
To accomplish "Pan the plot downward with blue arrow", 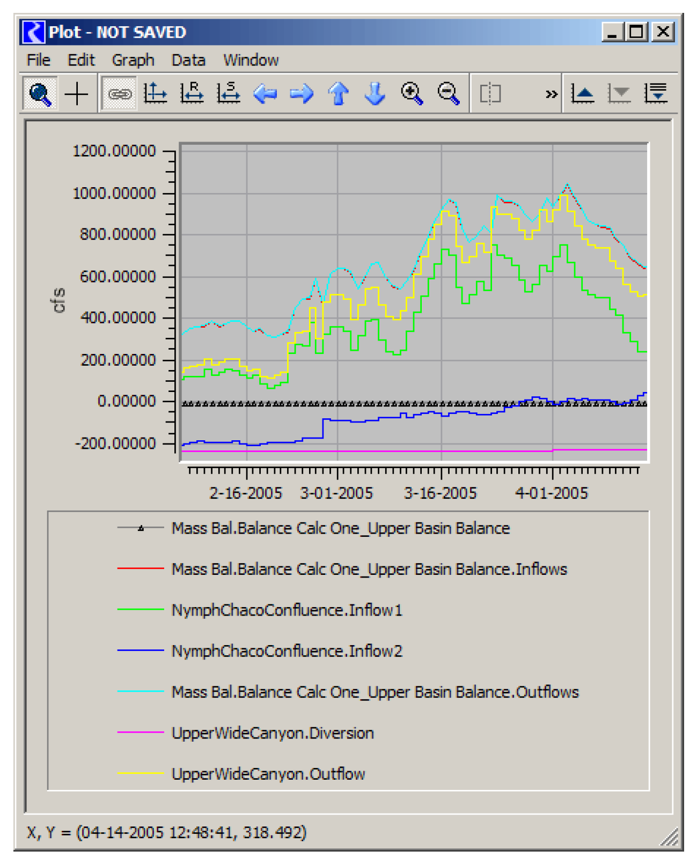I will (375, 94).
